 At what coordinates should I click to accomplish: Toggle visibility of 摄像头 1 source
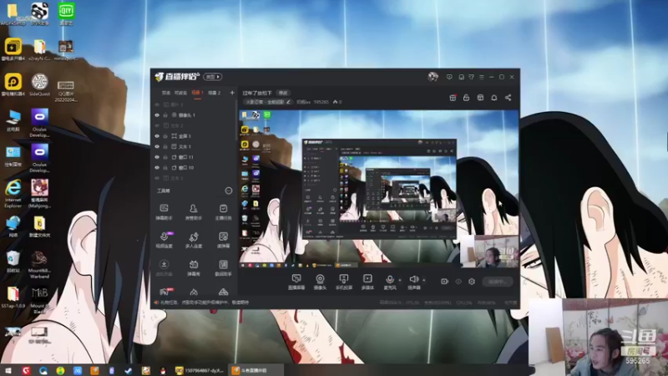(157, 115)
